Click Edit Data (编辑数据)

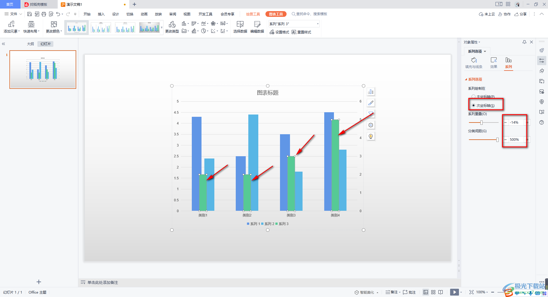(257, 27)
